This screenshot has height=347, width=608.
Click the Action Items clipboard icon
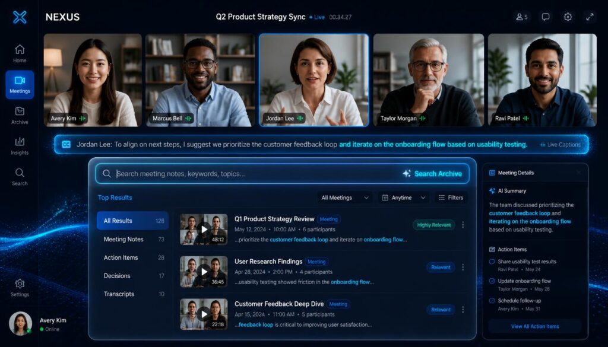click(492, 249)
